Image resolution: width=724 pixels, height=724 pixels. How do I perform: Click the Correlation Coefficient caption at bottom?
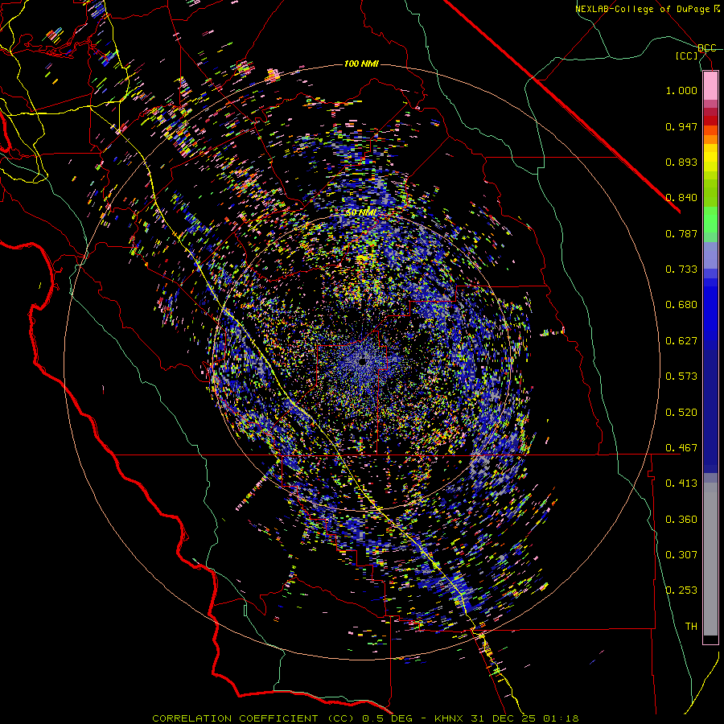point(253,718)
